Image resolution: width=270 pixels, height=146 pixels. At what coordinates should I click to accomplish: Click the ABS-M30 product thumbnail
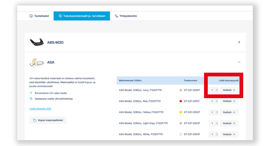(x=37, y=42)
